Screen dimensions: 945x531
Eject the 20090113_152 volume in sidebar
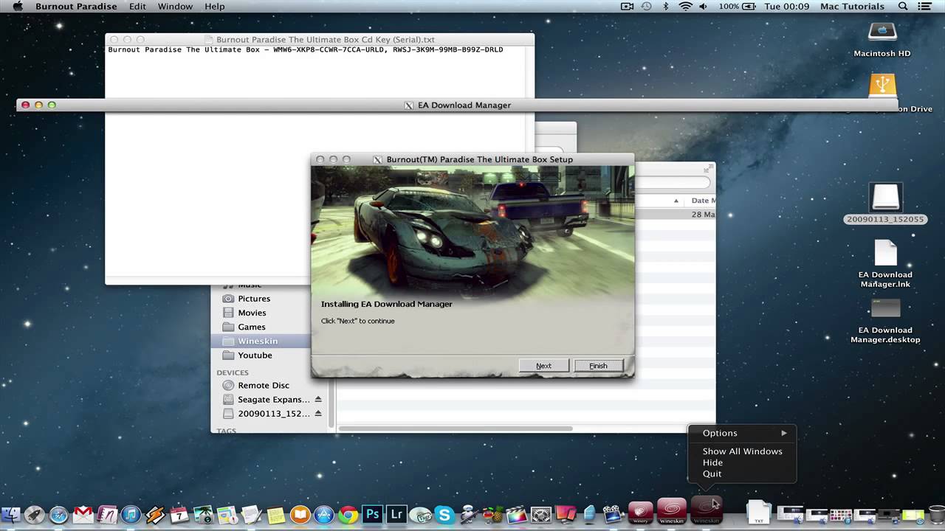pyautogui.click(x=318, y=414)
